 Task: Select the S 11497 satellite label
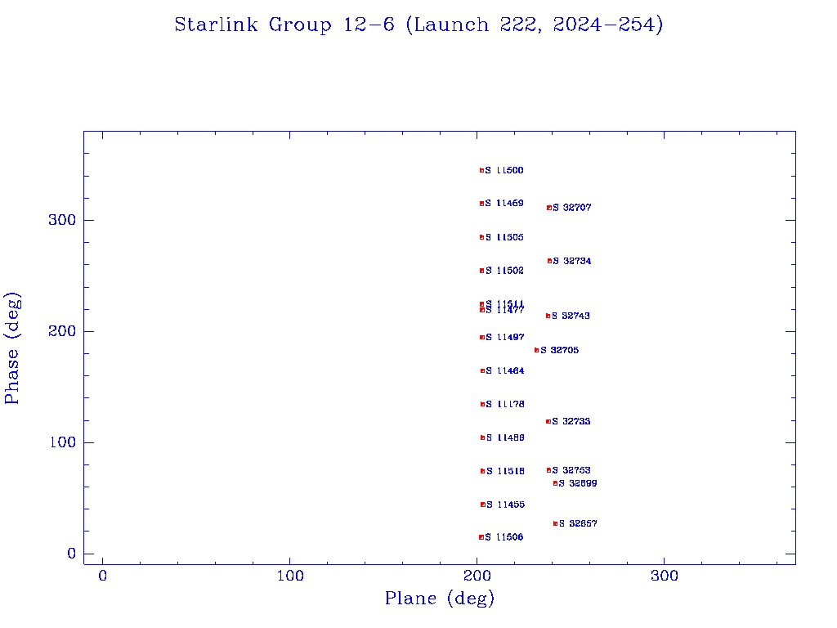tap(505, 337)
